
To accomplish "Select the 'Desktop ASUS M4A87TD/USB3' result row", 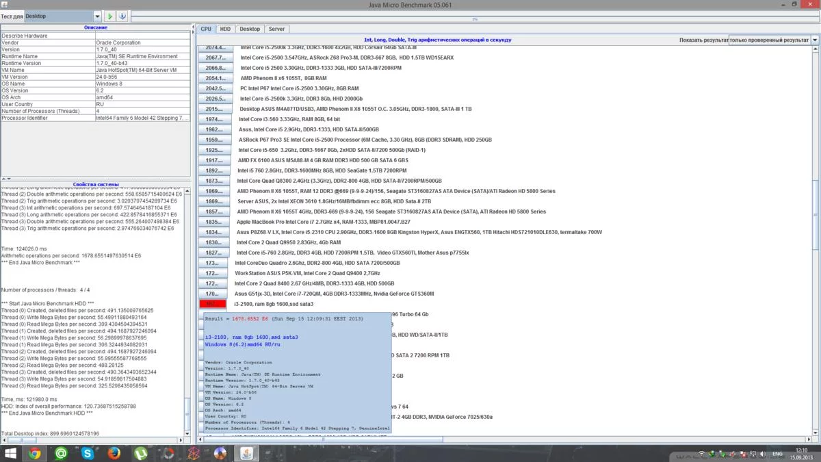I will pos(355,109).
